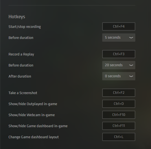
Task: Open the 20 seconds before duration dropdown
Action: coord(119,65)
